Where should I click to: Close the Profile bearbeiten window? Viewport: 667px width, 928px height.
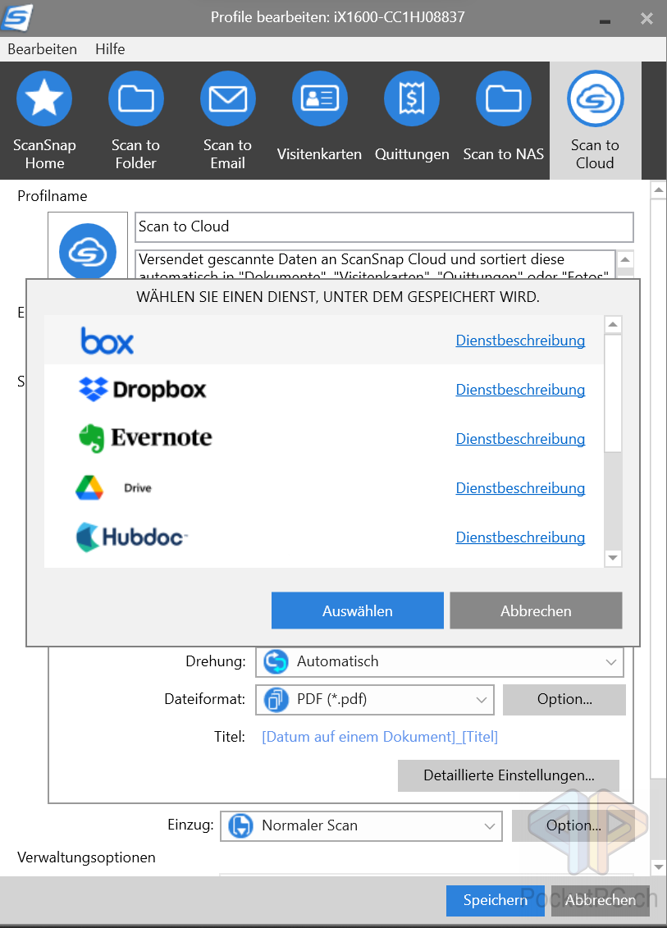pyautogui.click(x=646, y=19)
